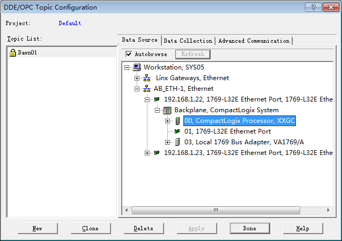Click the 1769 Bus Adapter module icon
The image size is (342, 241).
[x=177, y=142]
